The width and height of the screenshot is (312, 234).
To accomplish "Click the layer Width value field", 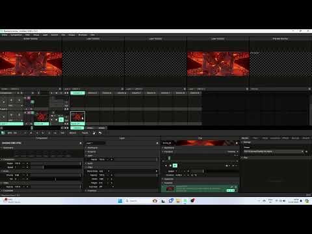I will 101,179.
